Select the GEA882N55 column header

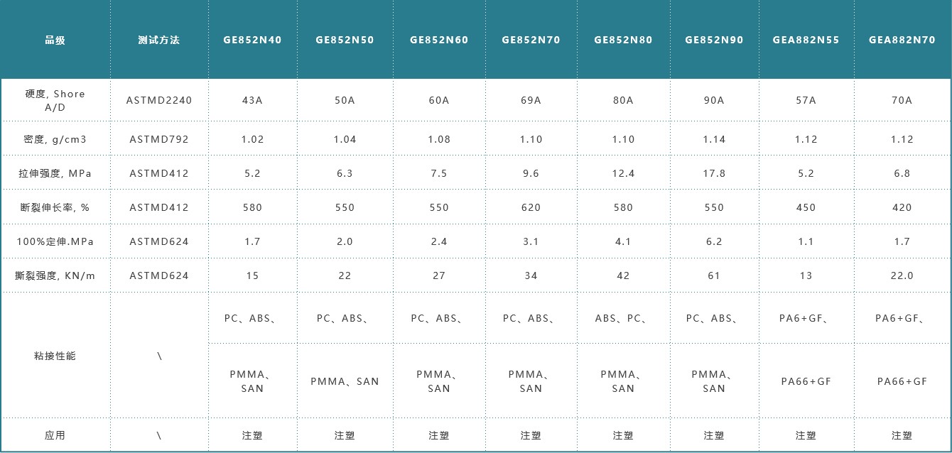coord(806,40)
